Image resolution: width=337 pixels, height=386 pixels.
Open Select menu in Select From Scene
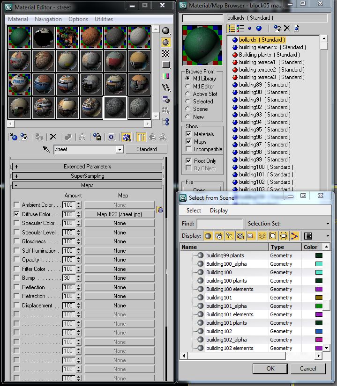[194, 211]
